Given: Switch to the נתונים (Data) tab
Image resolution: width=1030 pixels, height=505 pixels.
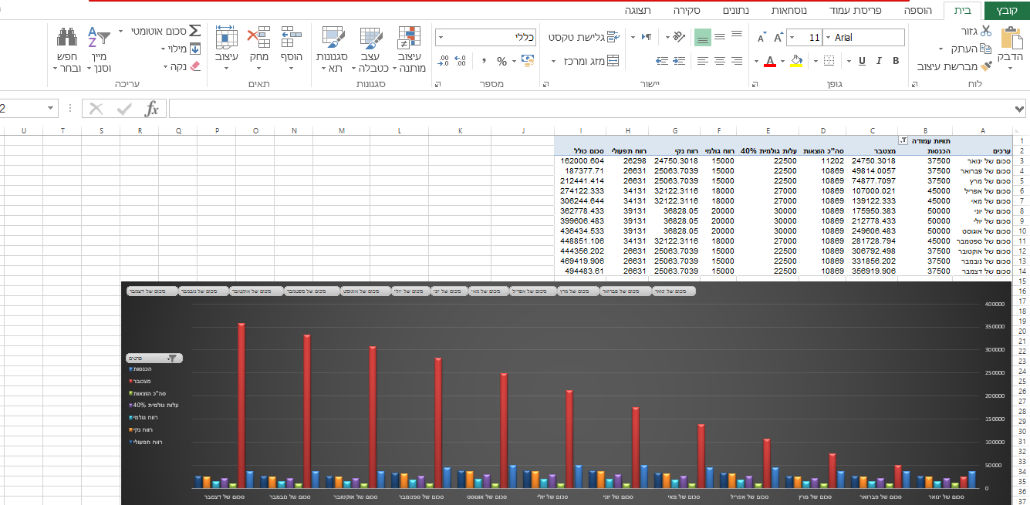Looking at the screenshot, I should pyautogui.click(x=735, y=10).
